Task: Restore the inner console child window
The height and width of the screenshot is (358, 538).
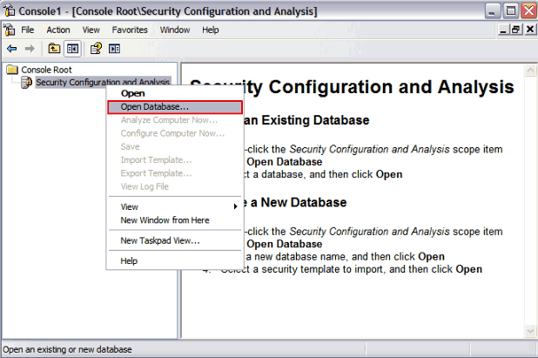Action: click(x=515, y=30)
